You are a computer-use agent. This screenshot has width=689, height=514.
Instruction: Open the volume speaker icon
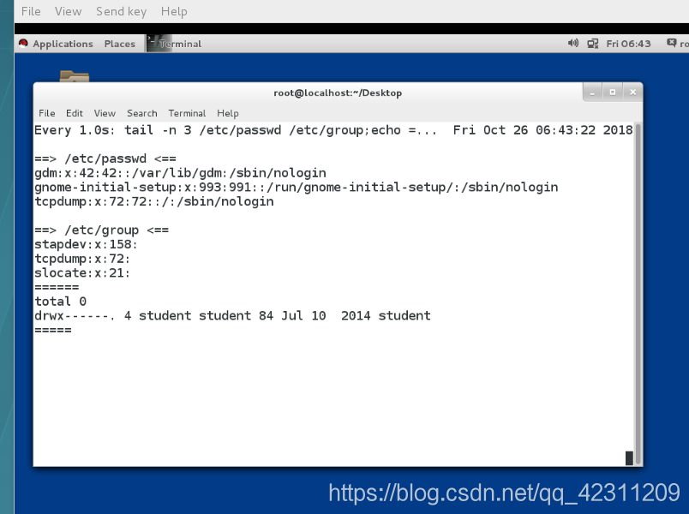point(573,43)
